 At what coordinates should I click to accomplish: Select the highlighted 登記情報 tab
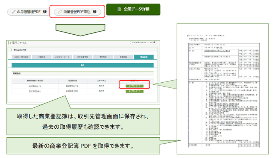[144, 57]
